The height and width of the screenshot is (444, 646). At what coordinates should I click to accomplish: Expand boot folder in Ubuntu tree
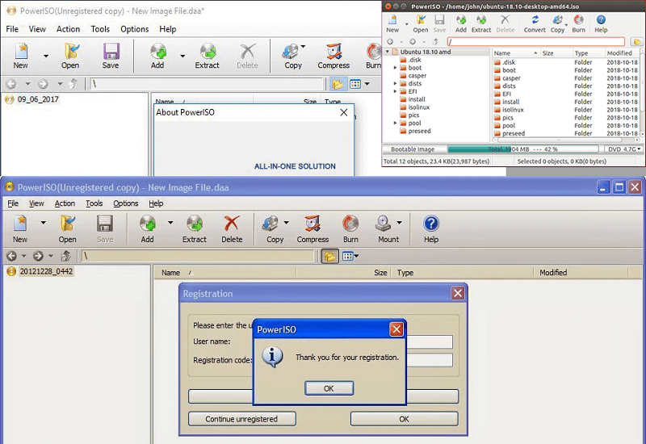pyautogui.click(x=395, y=68)
